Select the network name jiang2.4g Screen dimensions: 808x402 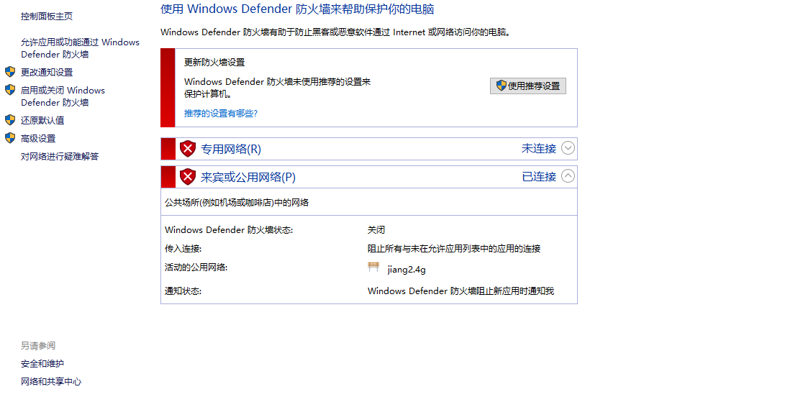[407, 269]
